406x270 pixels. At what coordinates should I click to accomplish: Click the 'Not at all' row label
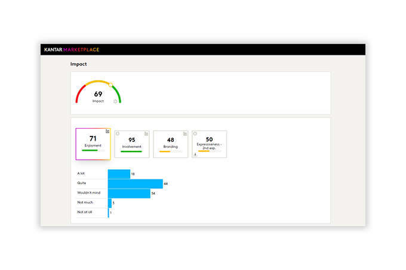click(x=85, y=212)
